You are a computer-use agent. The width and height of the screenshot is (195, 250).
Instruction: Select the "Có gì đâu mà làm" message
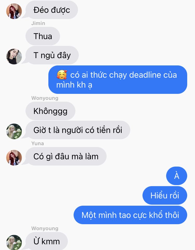point(66,156)
